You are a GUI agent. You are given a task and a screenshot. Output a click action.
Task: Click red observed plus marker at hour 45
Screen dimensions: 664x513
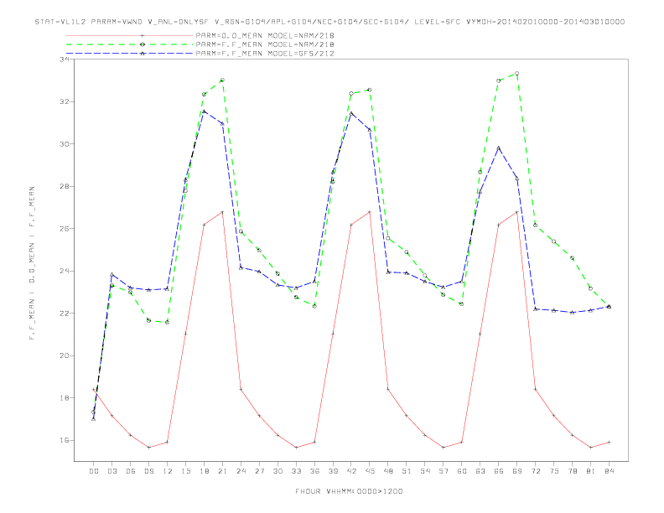[x=370, y=212]
